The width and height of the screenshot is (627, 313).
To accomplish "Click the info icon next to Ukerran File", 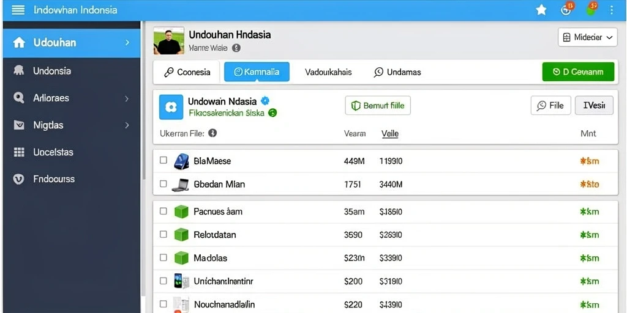I will coord(212,133).
